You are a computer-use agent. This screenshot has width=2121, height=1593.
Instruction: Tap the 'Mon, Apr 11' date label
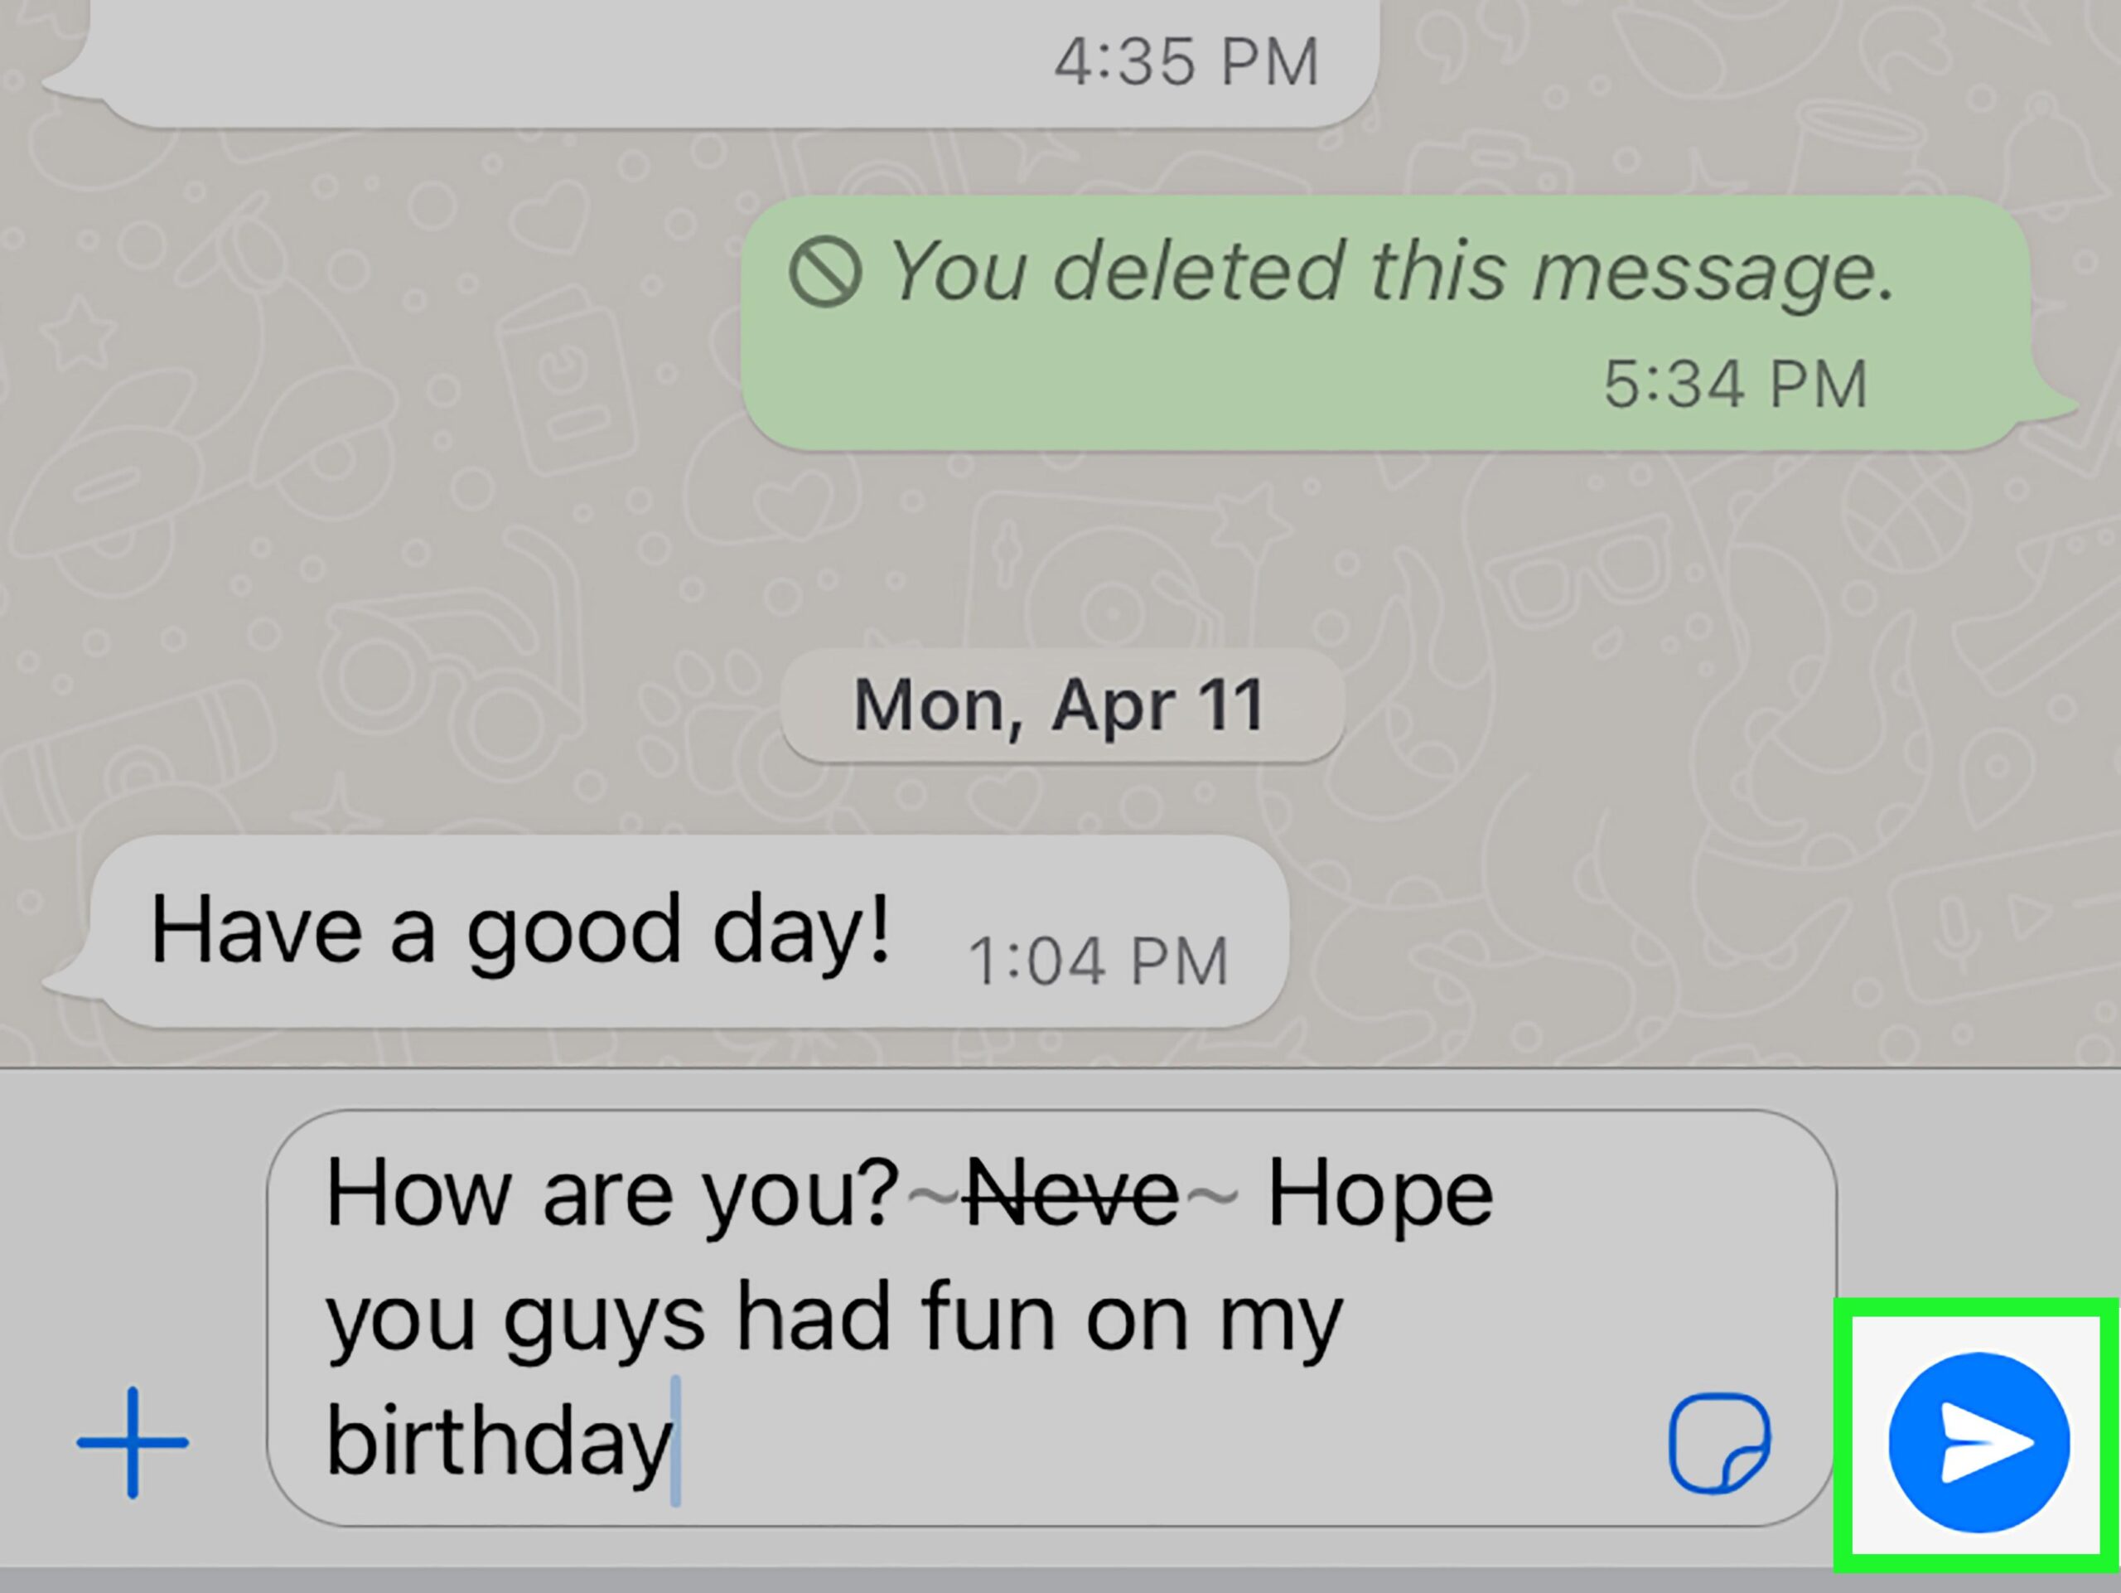pyautogui.click(x=1061, y=706)
